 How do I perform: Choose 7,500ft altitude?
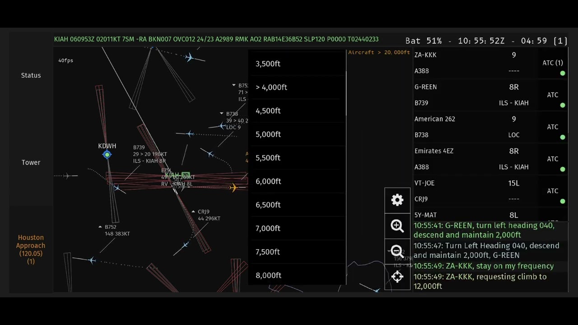pyautogui.click(x=297, y=251)
